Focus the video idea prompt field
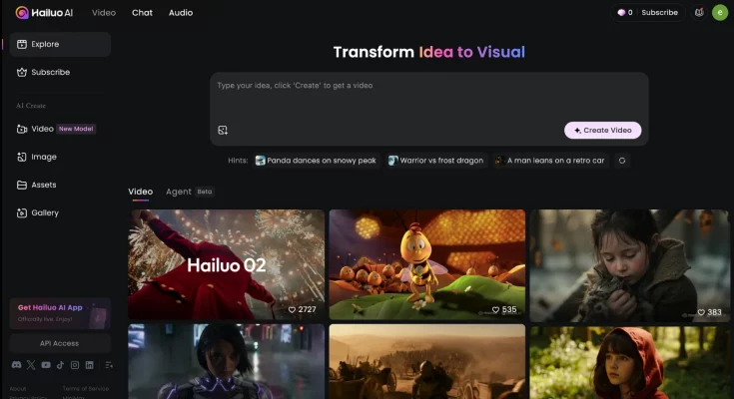The height and width of the screenshot is (399, 734). coord(428,98)
